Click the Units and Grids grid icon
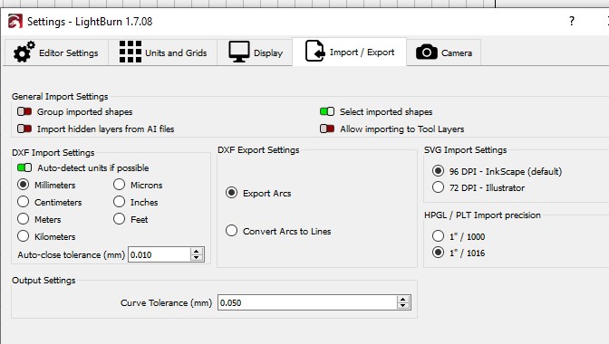This screenshot has height=344, width=609. (130, 52)
